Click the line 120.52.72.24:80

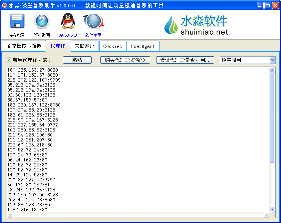click(x=27, y=150)
